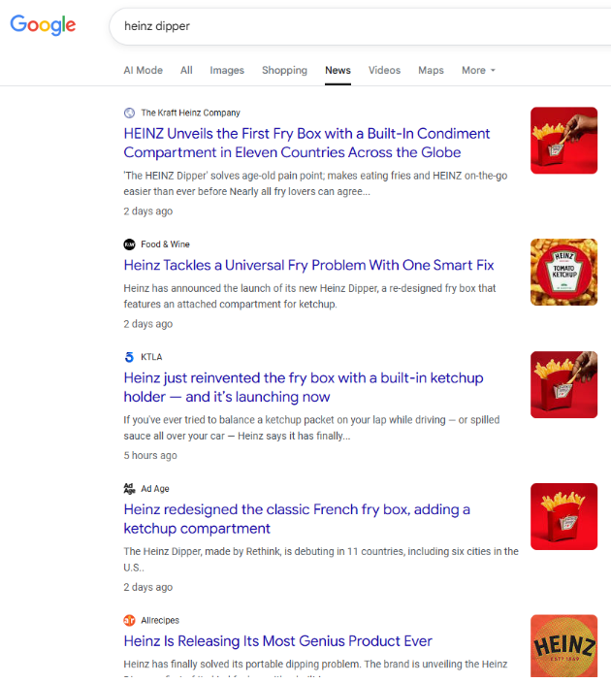This screenshot has width=611, height=683.
Task: Click the Allrecipes Heinz logo thumbnail
Action: pos(563,646)
